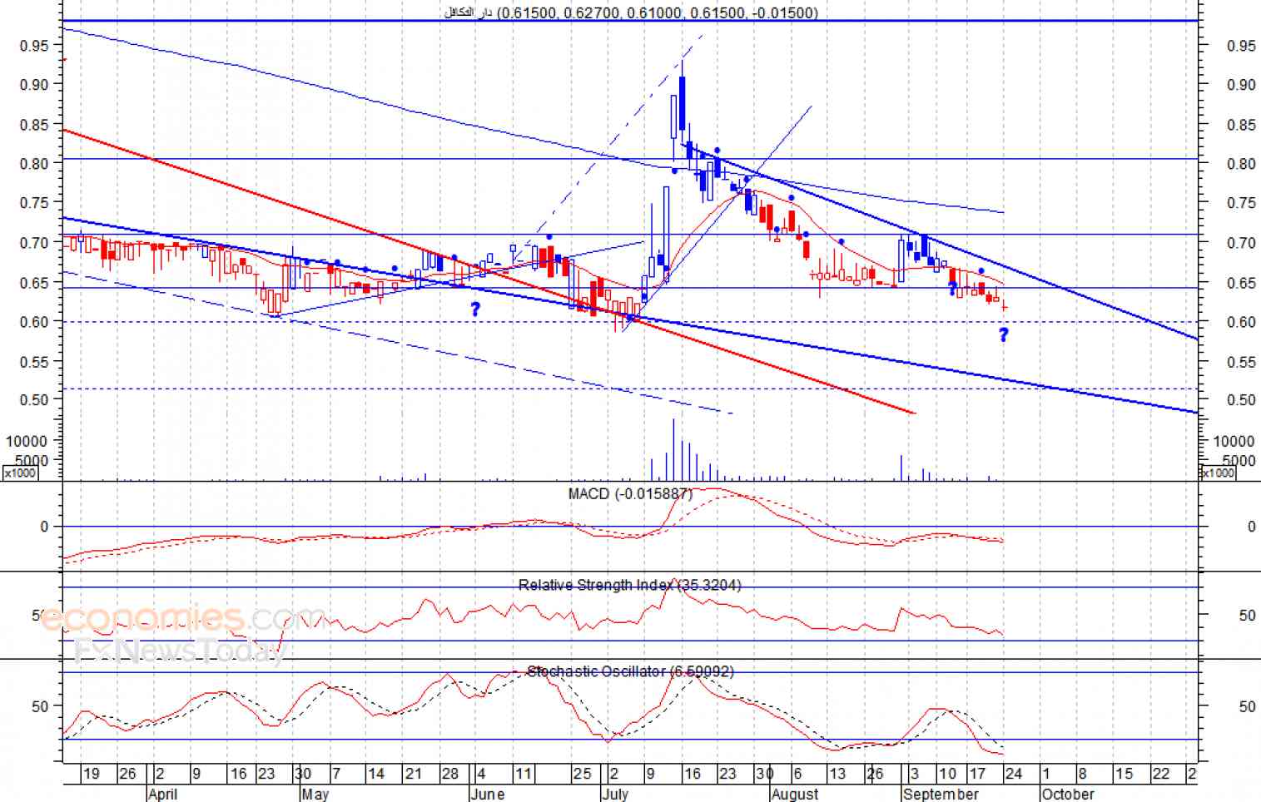Click the 0.75 price label on right axis
The height and width of the screenshot is (802, 1261).
[x=1241, y=203]
